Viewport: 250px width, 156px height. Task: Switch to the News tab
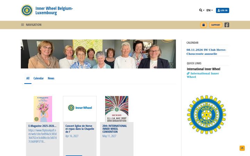(x=51, y=78)
